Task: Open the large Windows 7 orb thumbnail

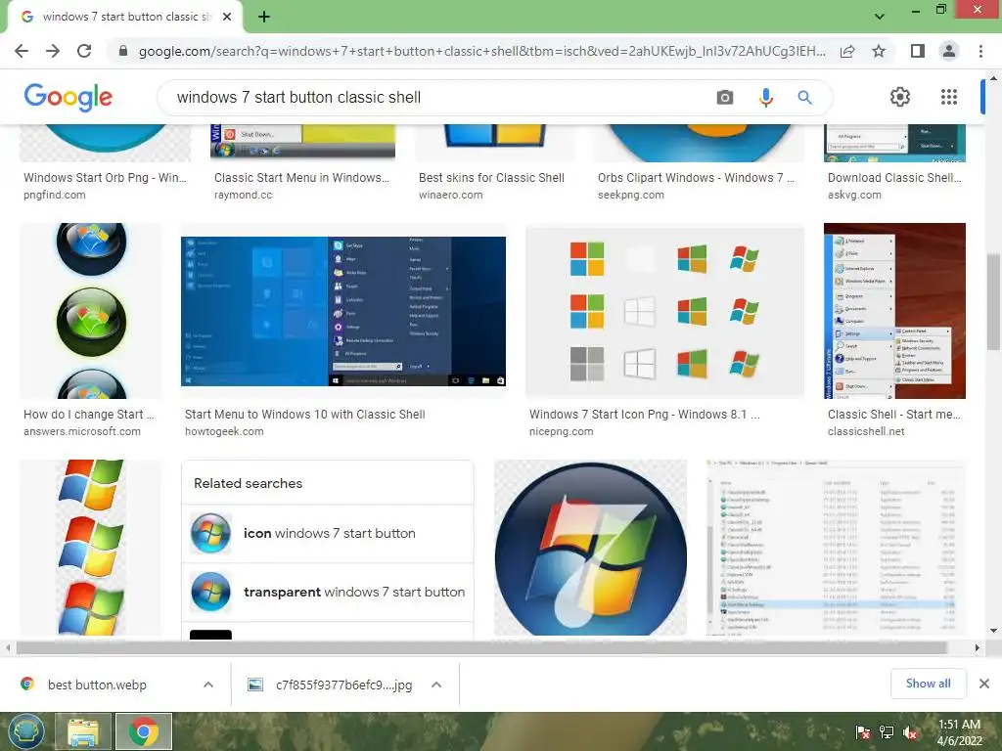Action: tap(590, 548)
